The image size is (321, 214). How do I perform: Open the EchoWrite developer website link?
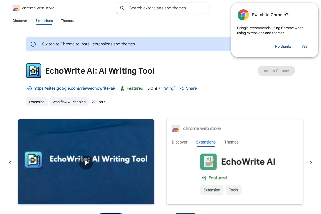coord(74,88)
